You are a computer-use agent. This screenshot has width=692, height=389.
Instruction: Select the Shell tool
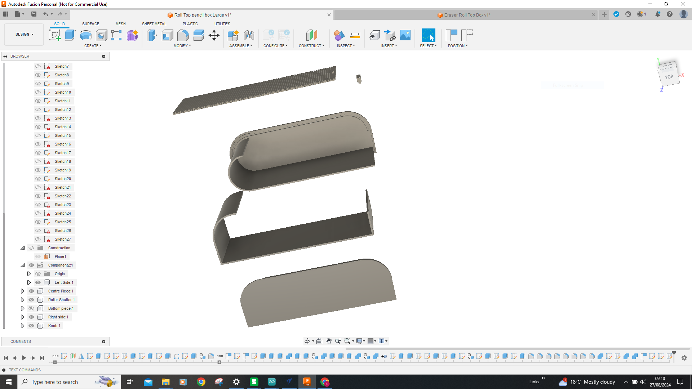coord(167,35)
